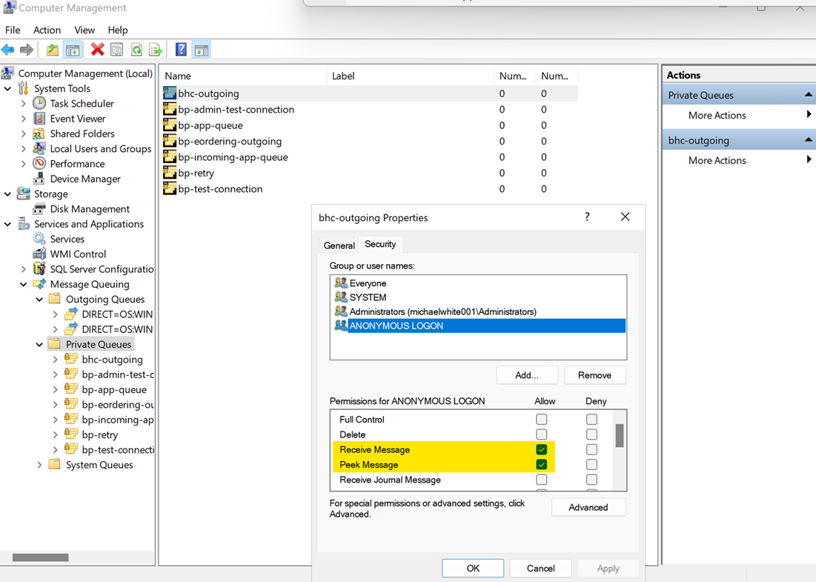This screenshot has height=582, width=816.
Task: Click the red Delete icon in toolbar
Action: point(97,50)
